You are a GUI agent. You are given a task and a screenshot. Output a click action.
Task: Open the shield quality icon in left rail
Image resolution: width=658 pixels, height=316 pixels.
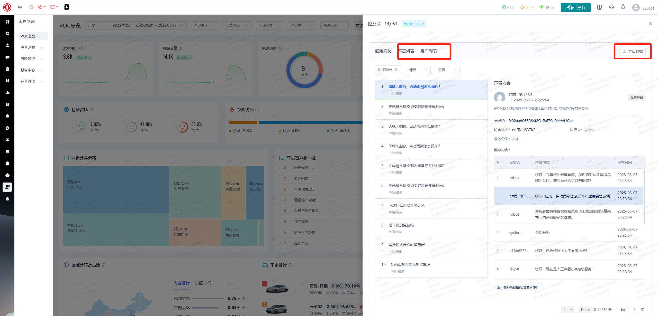coord(7,152)
